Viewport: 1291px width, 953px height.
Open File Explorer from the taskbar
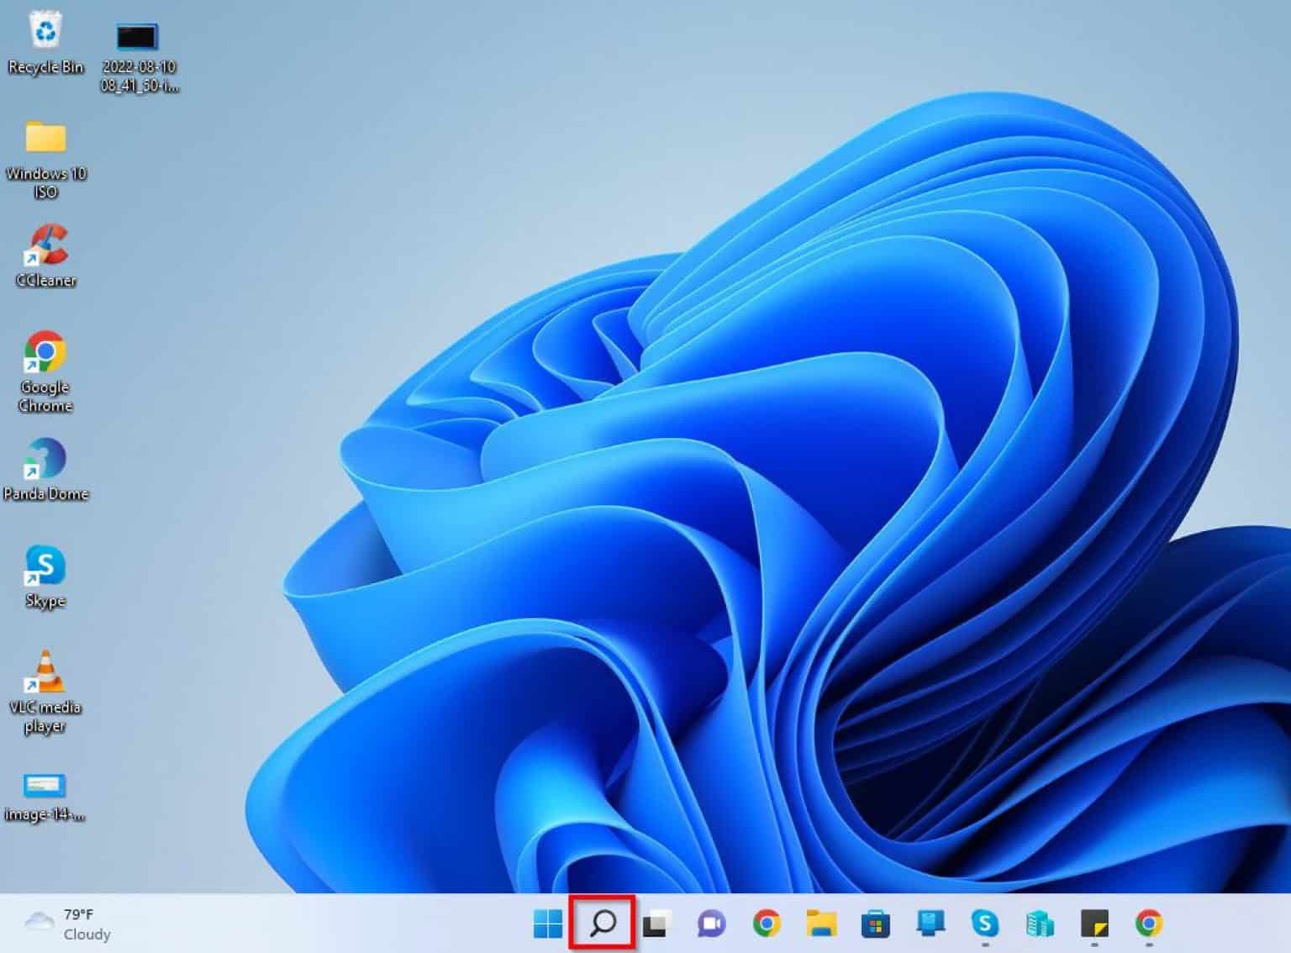click(819, 924)
